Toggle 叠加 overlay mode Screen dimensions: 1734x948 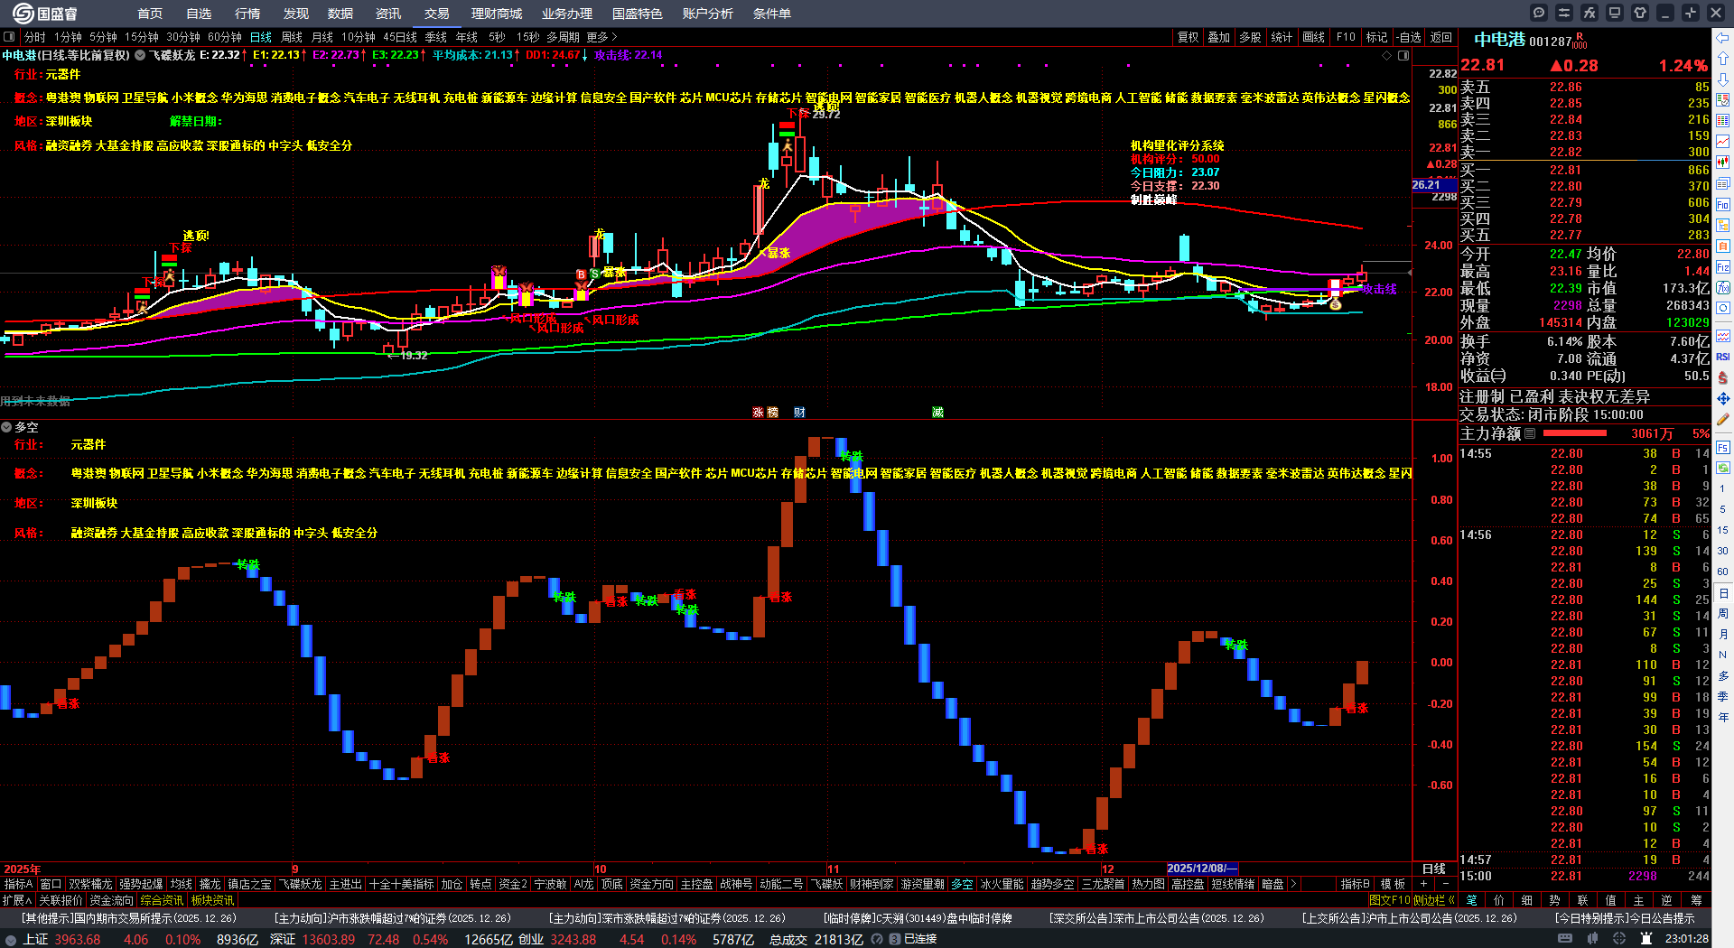click(x=1219, y=37)
